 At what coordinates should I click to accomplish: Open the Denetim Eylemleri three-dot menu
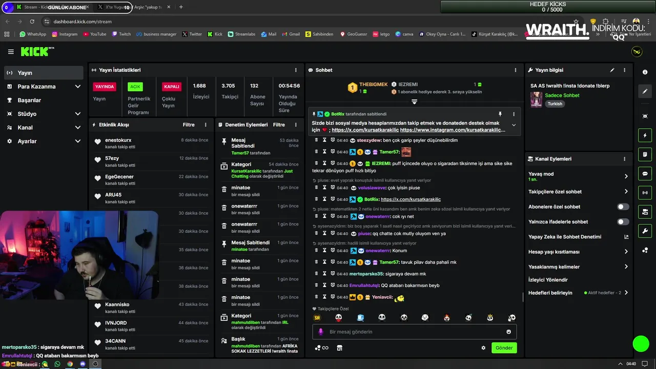click(x=296, y=125)
